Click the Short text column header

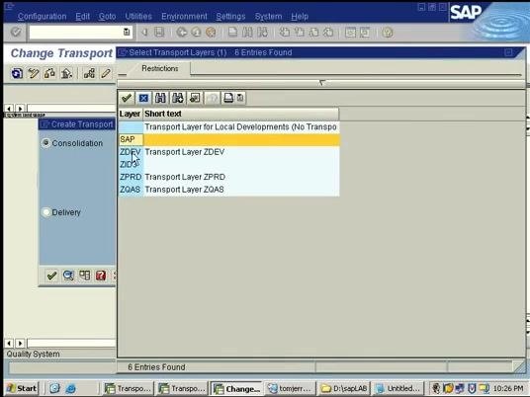click(x=241, y=114)
